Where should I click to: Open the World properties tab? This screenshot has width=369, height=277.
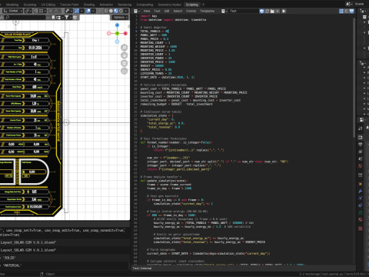361,166
